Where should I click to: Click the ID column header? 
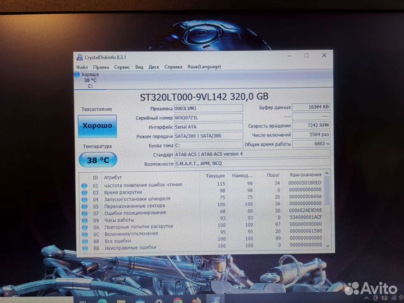(x=95, y=177)
